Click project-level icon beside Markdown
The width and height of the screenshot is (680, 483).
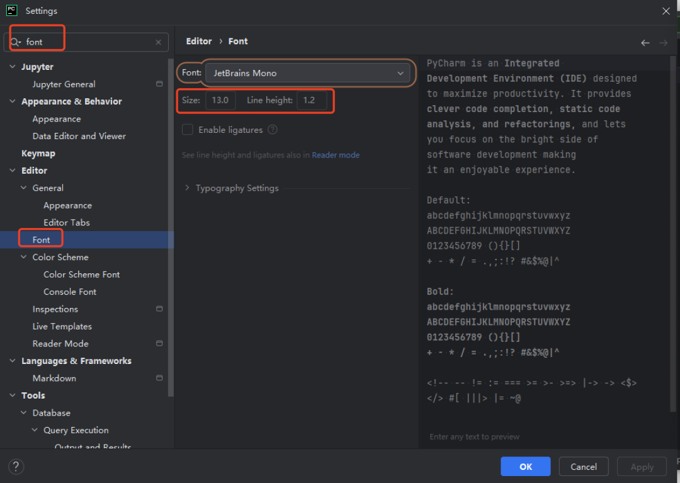pyautogui.click(x=159, y=378)
